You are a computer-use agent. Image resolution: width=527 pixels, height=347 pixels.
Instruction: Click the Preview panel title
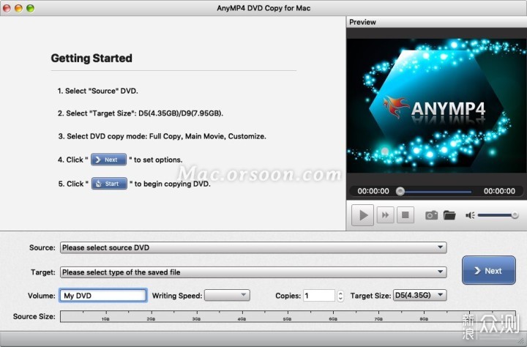pos(362,22)
